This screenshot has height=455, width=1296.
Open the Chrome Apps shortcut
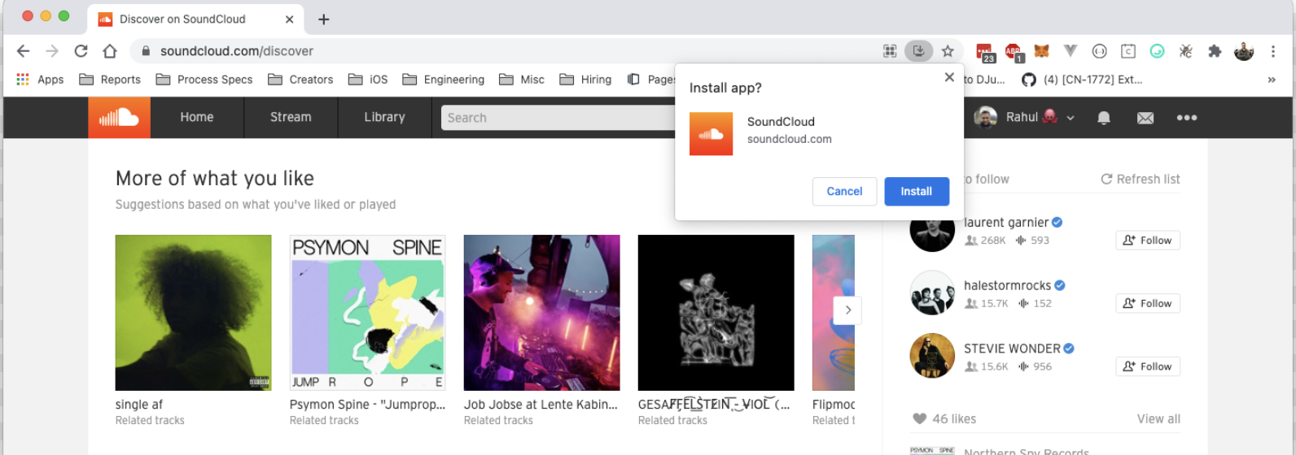tap(40, 80)
